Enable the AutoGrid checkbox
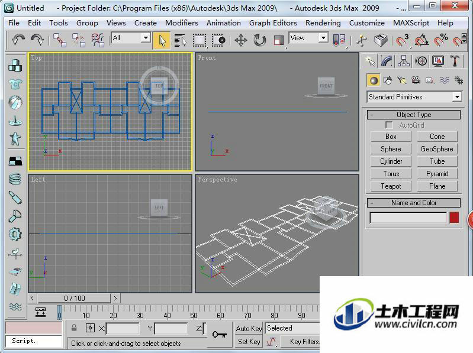473x353 pixels. 389,125
